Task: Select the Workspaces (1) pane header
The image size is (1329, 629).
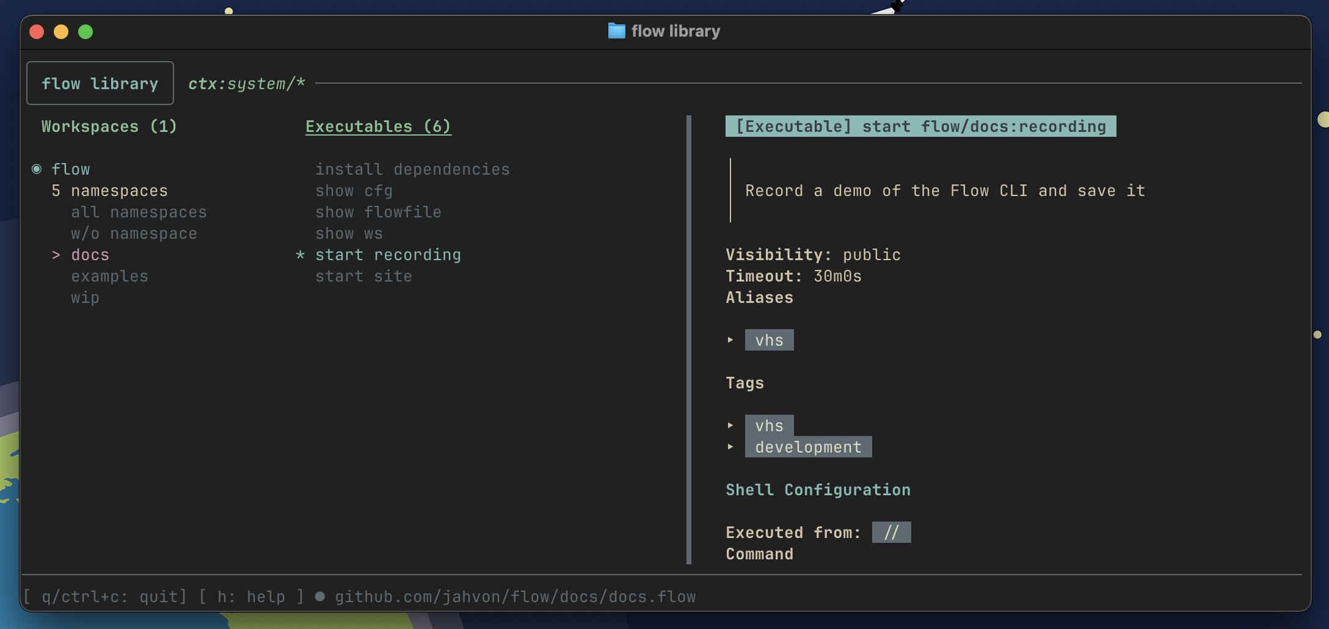Action: pos(109,126)
